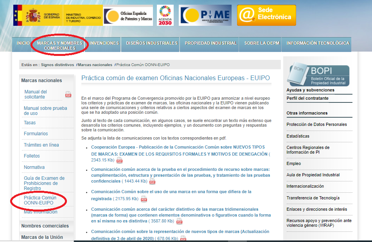The image size is (372, 242).
Task: Open PDF icon after 3587.80 Kb document
Action: pyautogui.click(x=179, y=221)
